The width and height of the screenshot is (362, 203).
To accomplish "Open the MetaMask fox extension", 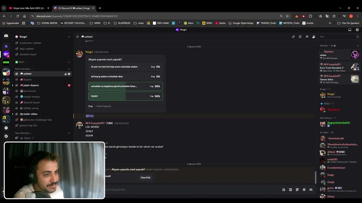I will coord(297,16).
